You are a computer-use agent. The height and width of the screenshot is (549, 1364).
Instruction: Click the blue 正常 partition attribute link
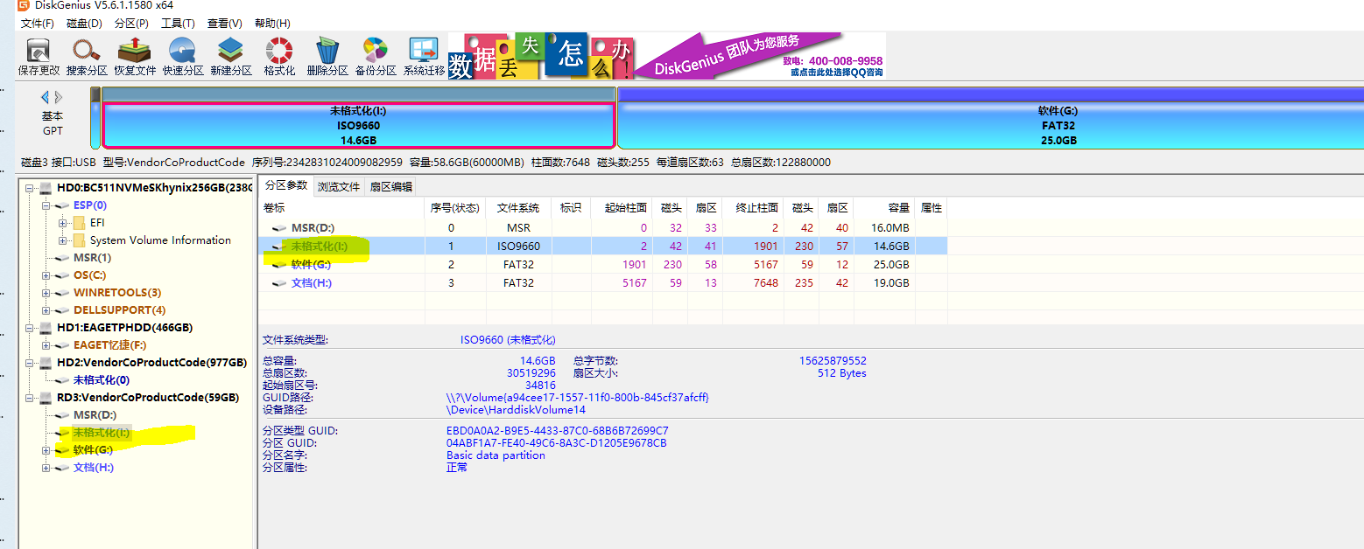(x=457, y=467)
